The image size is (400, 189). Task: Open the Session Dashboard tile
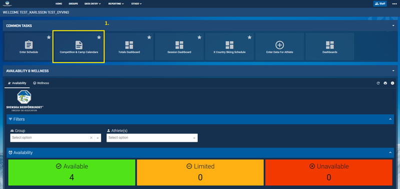[x=179, y=46]
